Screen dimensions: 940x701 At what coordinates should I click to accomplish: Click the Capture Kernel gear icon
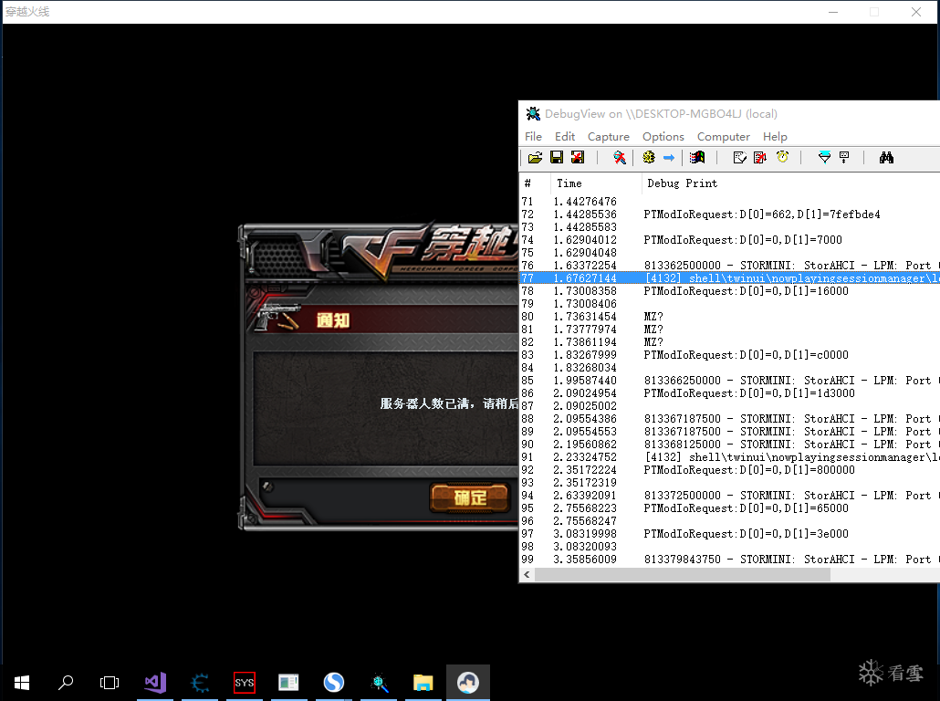[649, 158]
